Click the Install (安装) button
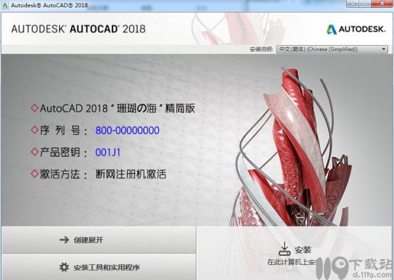This screenshot has width=394, height=280. pos(294,253)
